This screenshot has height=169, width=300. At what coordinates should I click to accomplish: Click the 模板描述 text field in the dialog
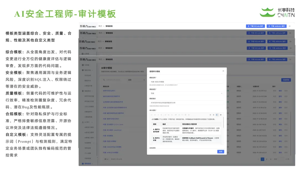187,103
